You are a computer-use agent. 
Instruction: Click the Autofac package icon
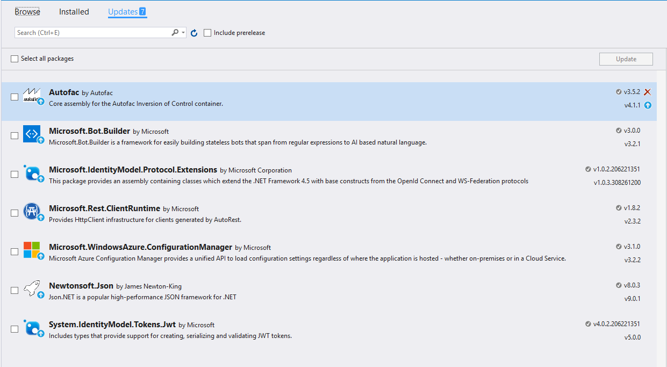pyautogui.click(x=32, y=96)
